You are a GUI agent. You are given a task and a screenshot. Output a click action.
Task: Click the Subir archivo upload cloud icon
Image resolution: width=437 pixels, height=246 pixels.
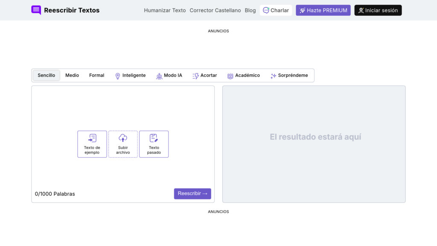123,138
